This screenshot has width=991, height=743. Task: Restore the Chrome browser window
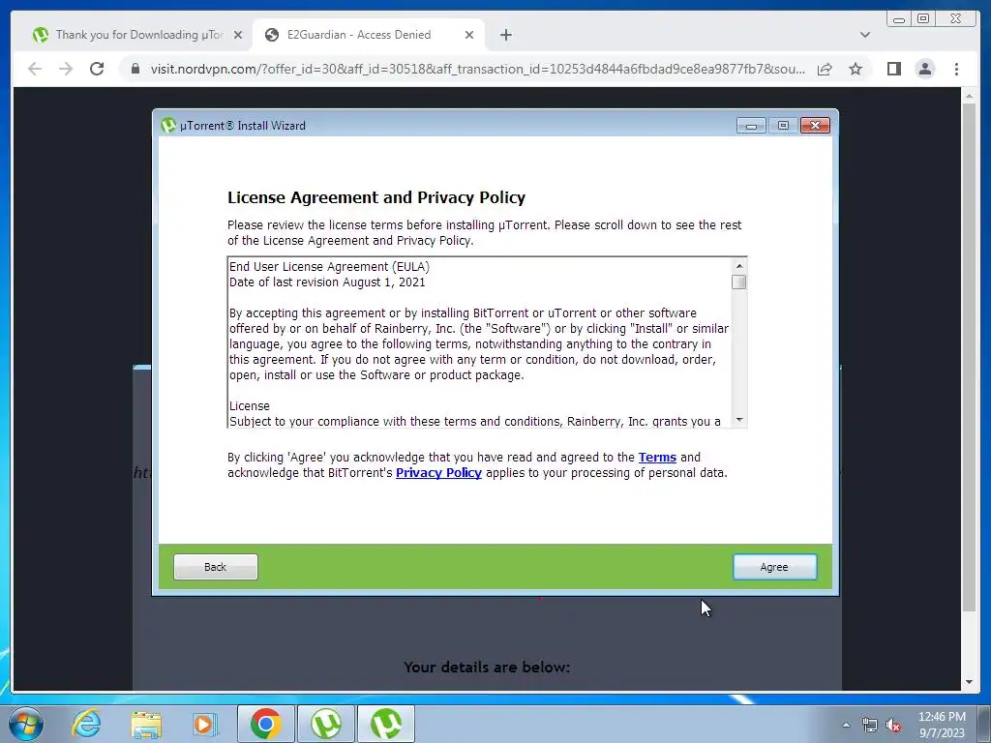coord(922,19)
